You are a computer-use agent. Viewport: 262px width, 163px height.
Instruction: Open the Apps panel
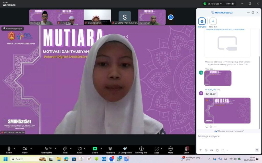tap(157, 149)
